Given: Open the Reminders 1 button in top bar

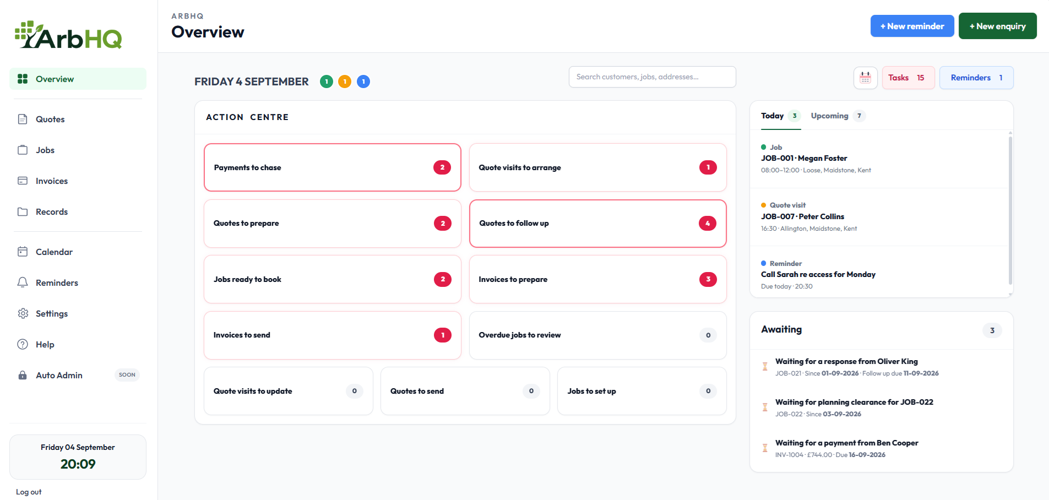Looking at the screenshot, I should tap(976, 78).
